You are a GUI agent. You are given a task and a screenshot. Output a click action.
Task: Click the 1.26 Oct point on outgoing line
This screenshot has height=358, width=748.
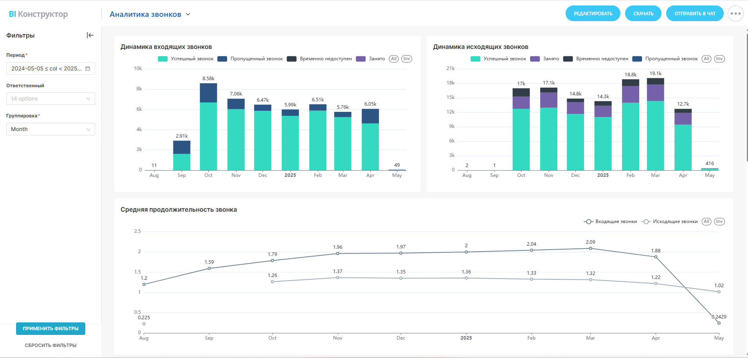coord(272,282)
